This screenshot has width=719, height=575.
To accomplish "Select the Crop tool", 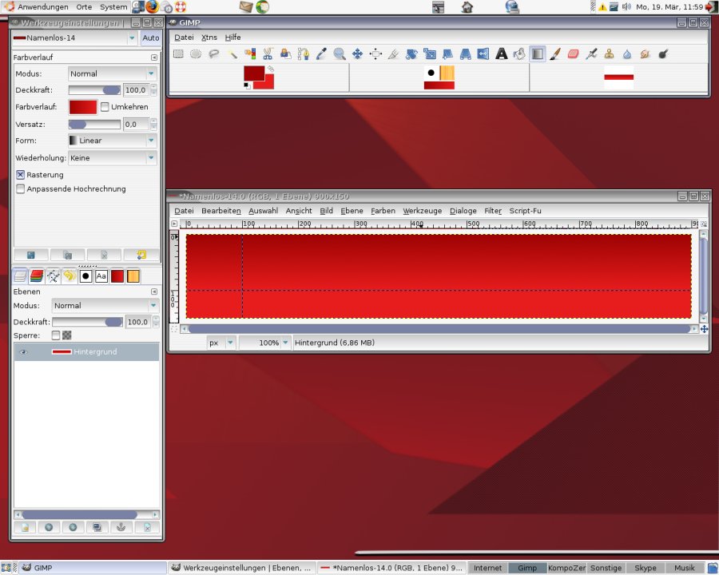I will (393, 54).
